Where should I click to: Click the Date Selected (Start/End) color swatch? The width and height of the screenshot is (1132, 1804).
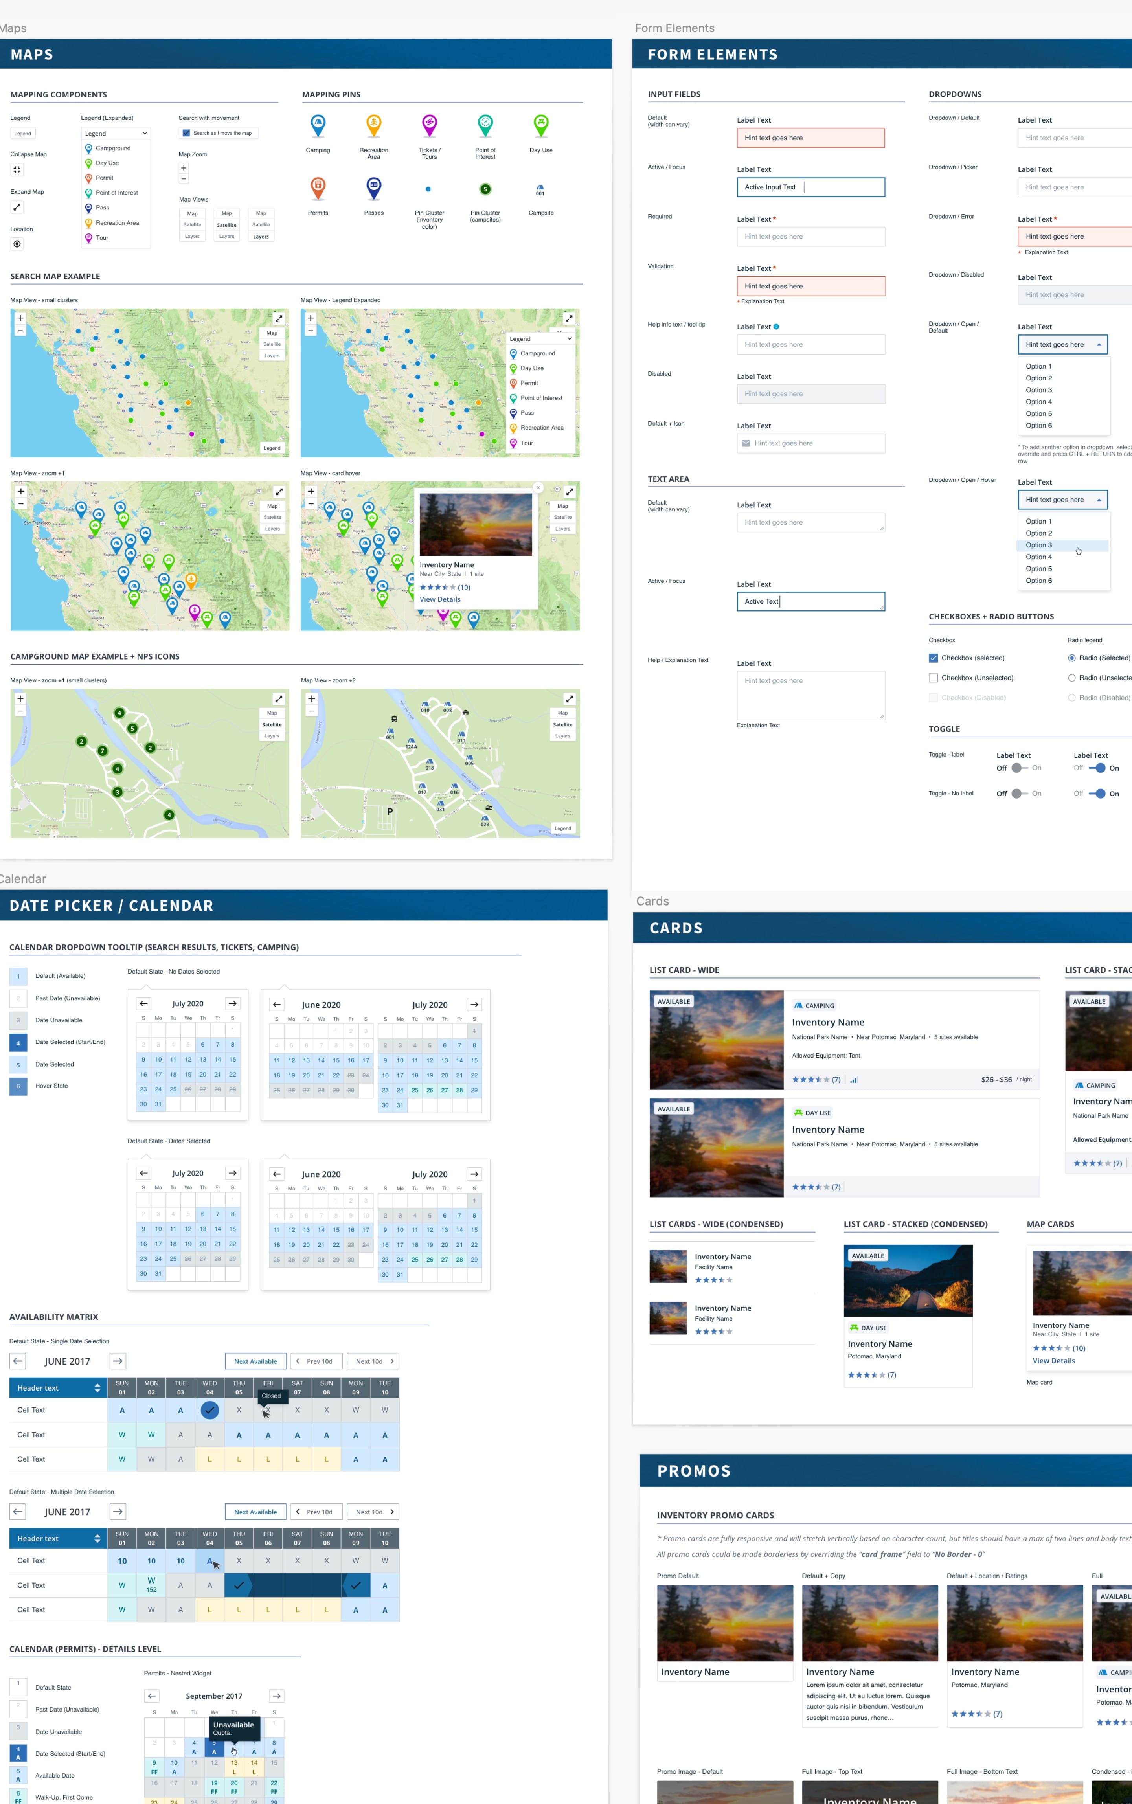18,1042
